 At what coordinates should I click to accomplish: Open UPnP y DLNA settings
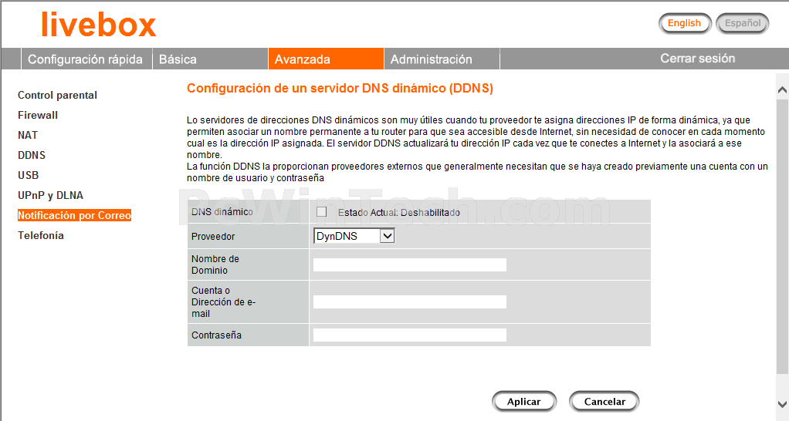coord(50,195)
